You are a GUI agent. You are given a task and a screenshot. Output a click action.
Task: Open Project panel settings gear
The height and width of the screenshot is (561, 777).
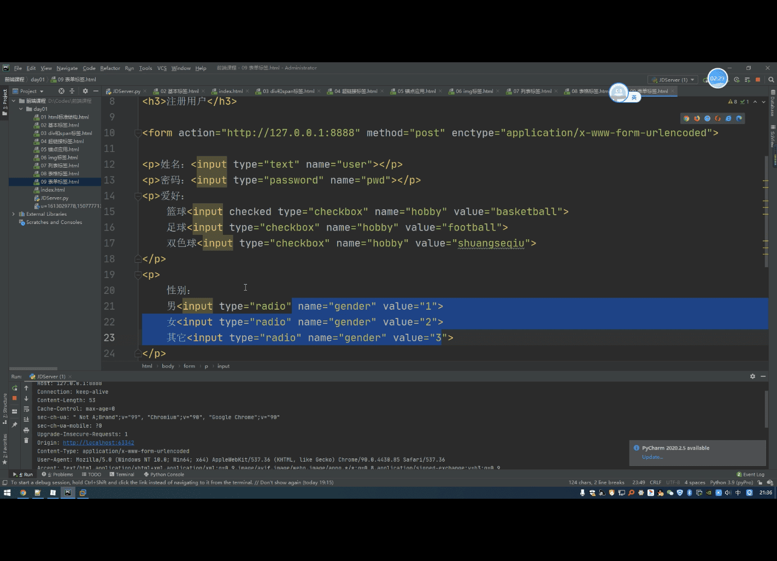[x=85, y=91]
